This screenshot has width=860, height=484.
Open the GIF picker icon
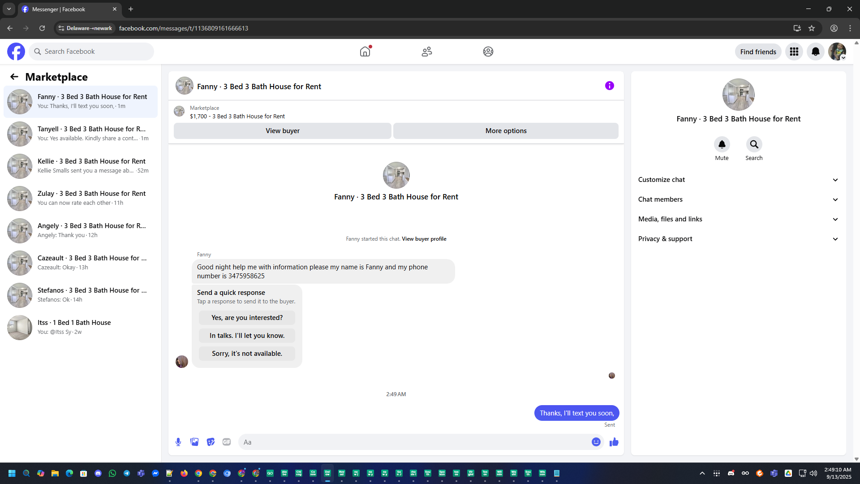(x=227, y=442)
